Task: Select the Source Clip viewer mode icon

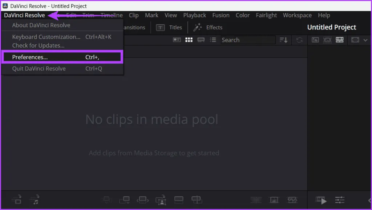Action: 315,40
